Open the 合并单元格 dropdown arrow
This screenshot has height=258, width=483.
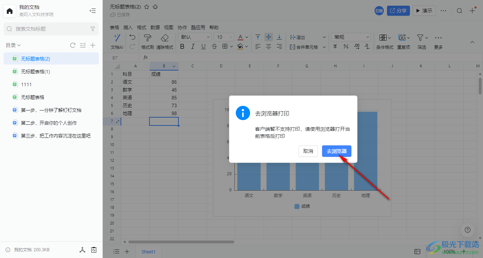325,47
